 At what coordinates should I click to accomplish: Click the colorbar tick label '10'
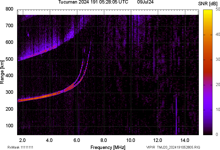tap(218, 110)
